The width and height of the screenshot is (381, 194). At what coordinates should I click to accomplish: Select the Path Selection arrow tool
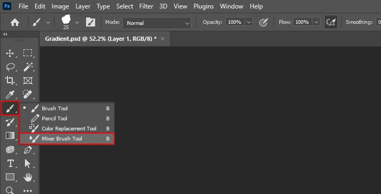point(28,163)
